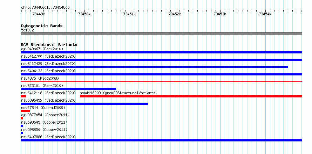
Task: Select the nsv823101 blue bar
Action: point(68,89)
